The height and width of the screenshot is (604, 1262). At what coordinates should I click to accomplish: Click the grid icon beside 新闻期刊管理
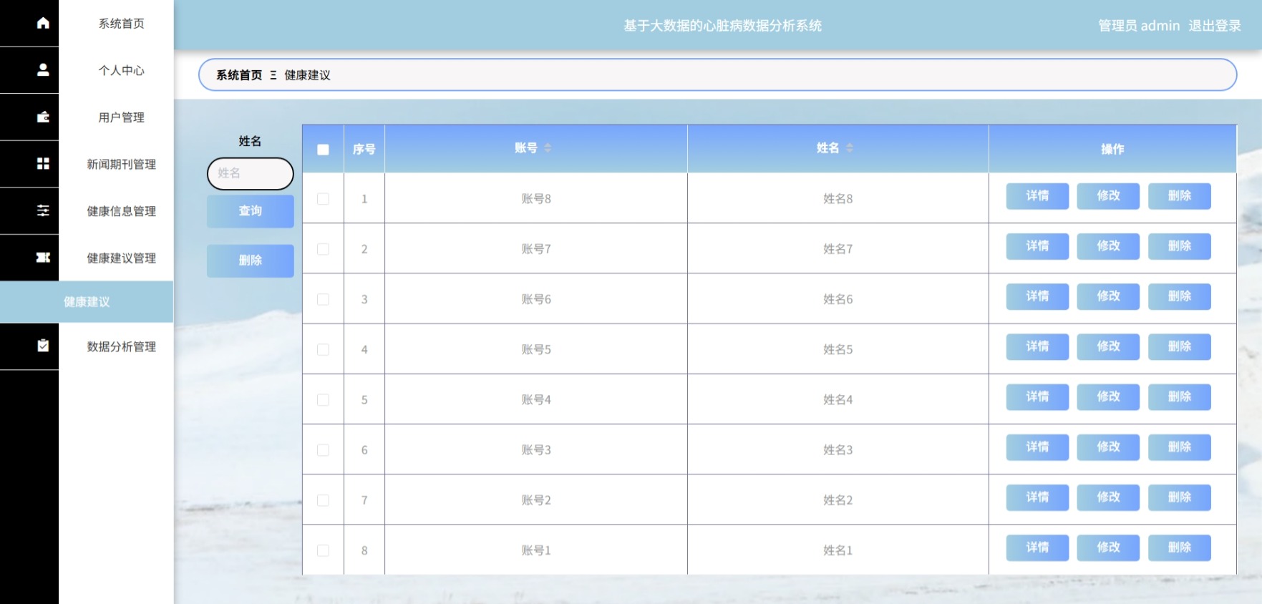[x=43, y=164]
